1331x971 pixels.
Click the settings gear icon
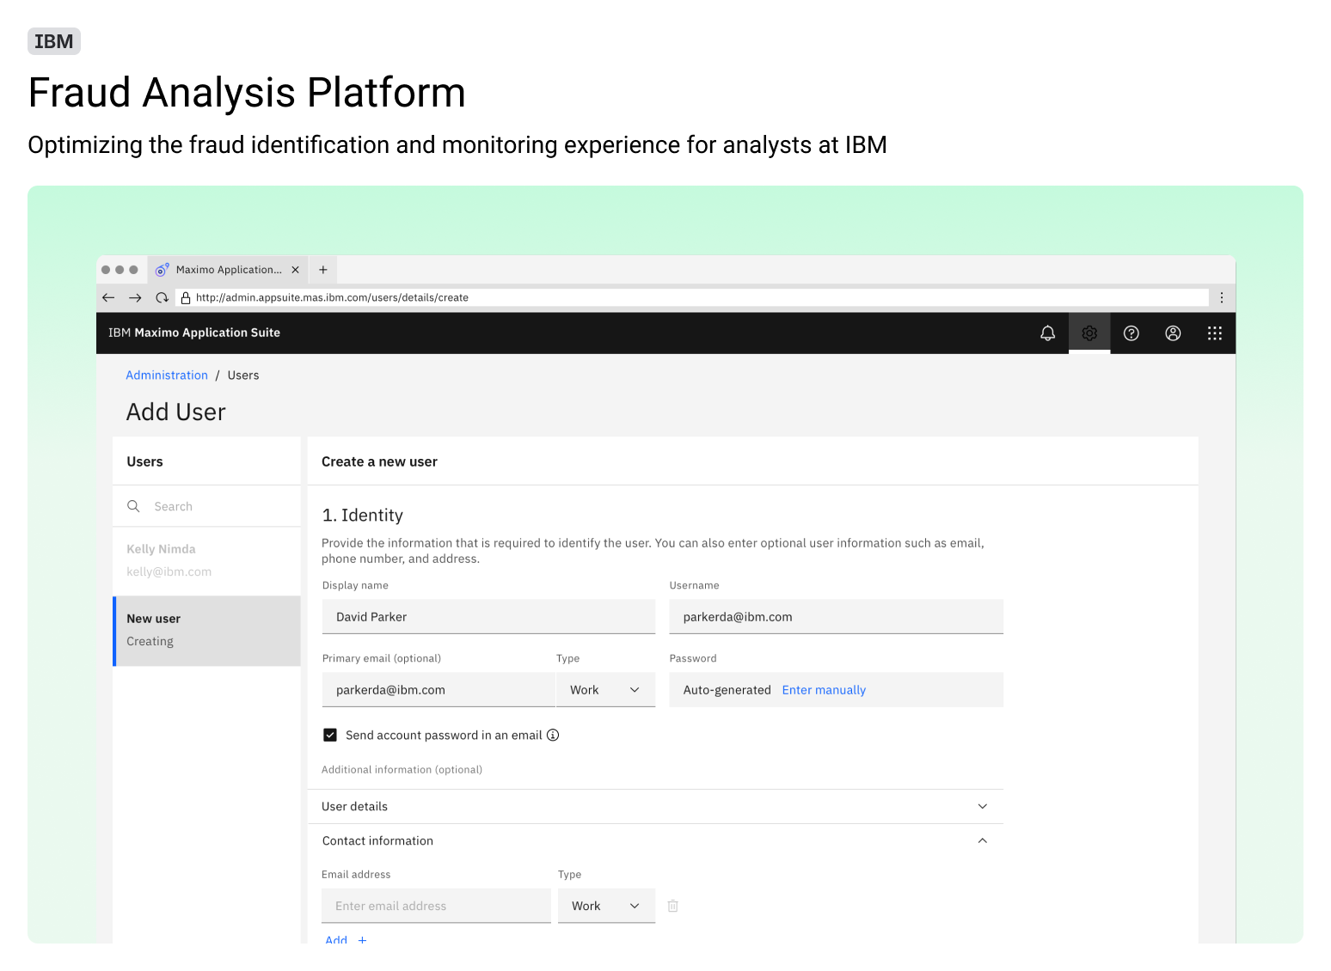coord(1089,333)
